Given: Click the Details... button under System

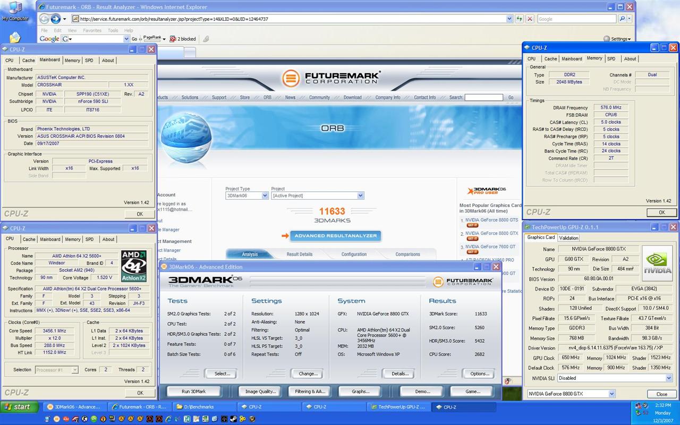Looking at the screenshot, I should click(400, 373).
